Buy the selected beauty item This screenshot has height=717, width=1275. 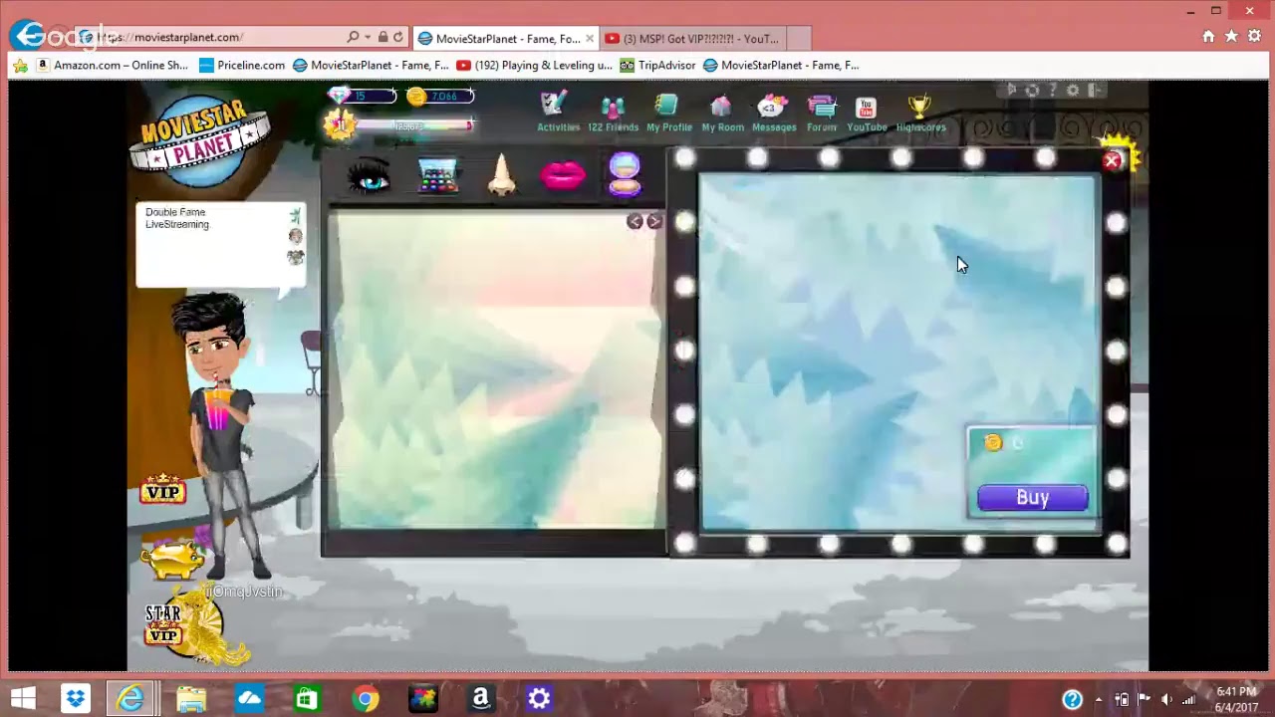pos(1033,498)
